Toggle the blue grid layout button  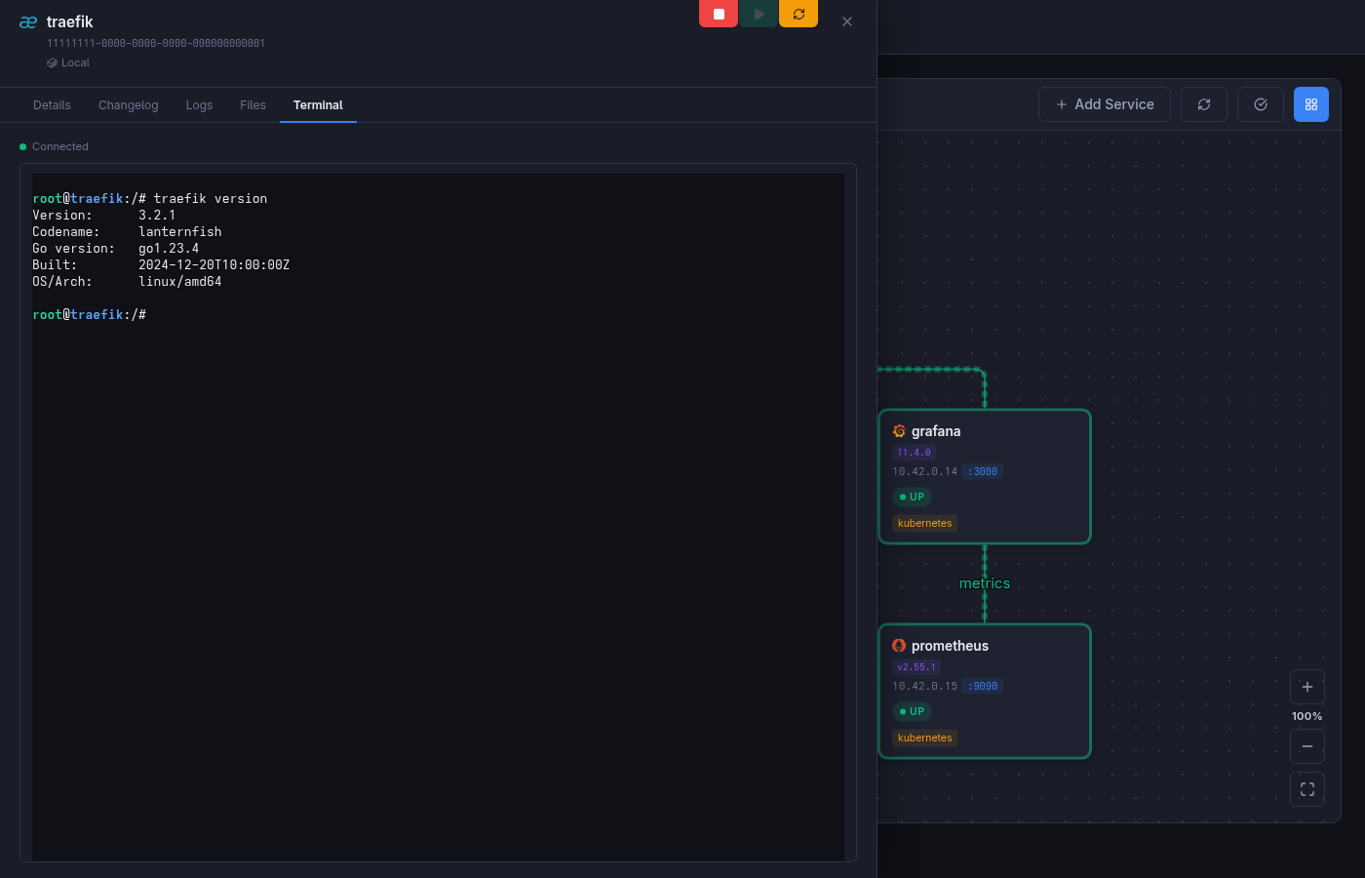(1311, 104)
